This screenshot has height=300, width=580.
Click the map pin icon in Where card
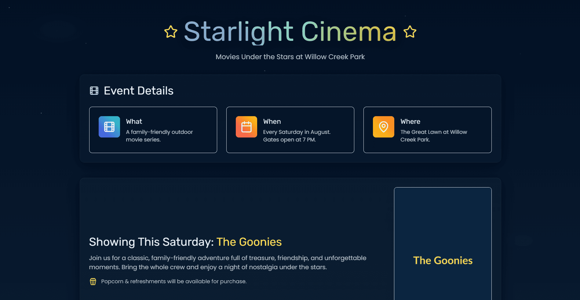pyautogui.click(x=384, y=127)
